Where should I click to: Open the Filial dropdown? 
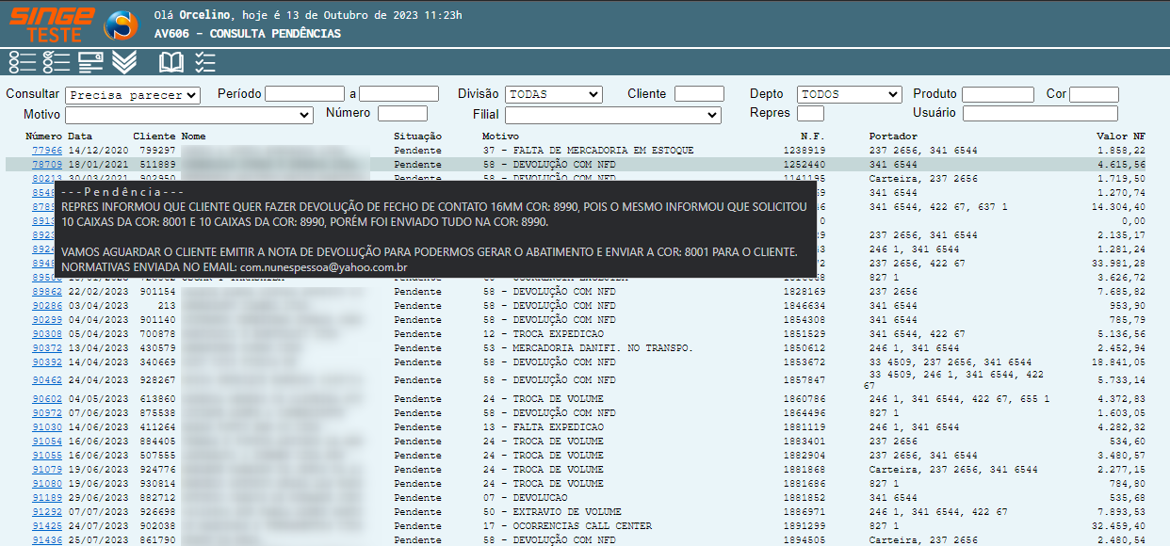tap(612, 114)
